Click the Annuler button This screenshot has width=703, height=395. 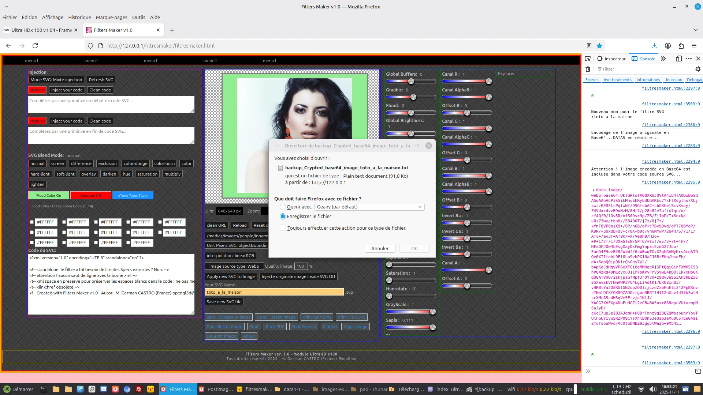coord(380,249)
